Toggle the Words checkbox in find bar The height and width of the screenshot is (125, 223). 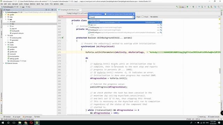[x=143, y=17]
